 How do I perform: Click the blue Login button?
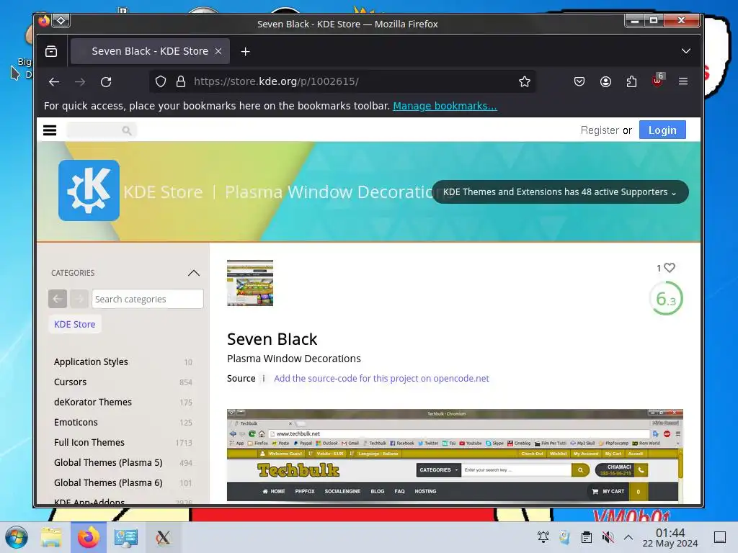point(662,130)
